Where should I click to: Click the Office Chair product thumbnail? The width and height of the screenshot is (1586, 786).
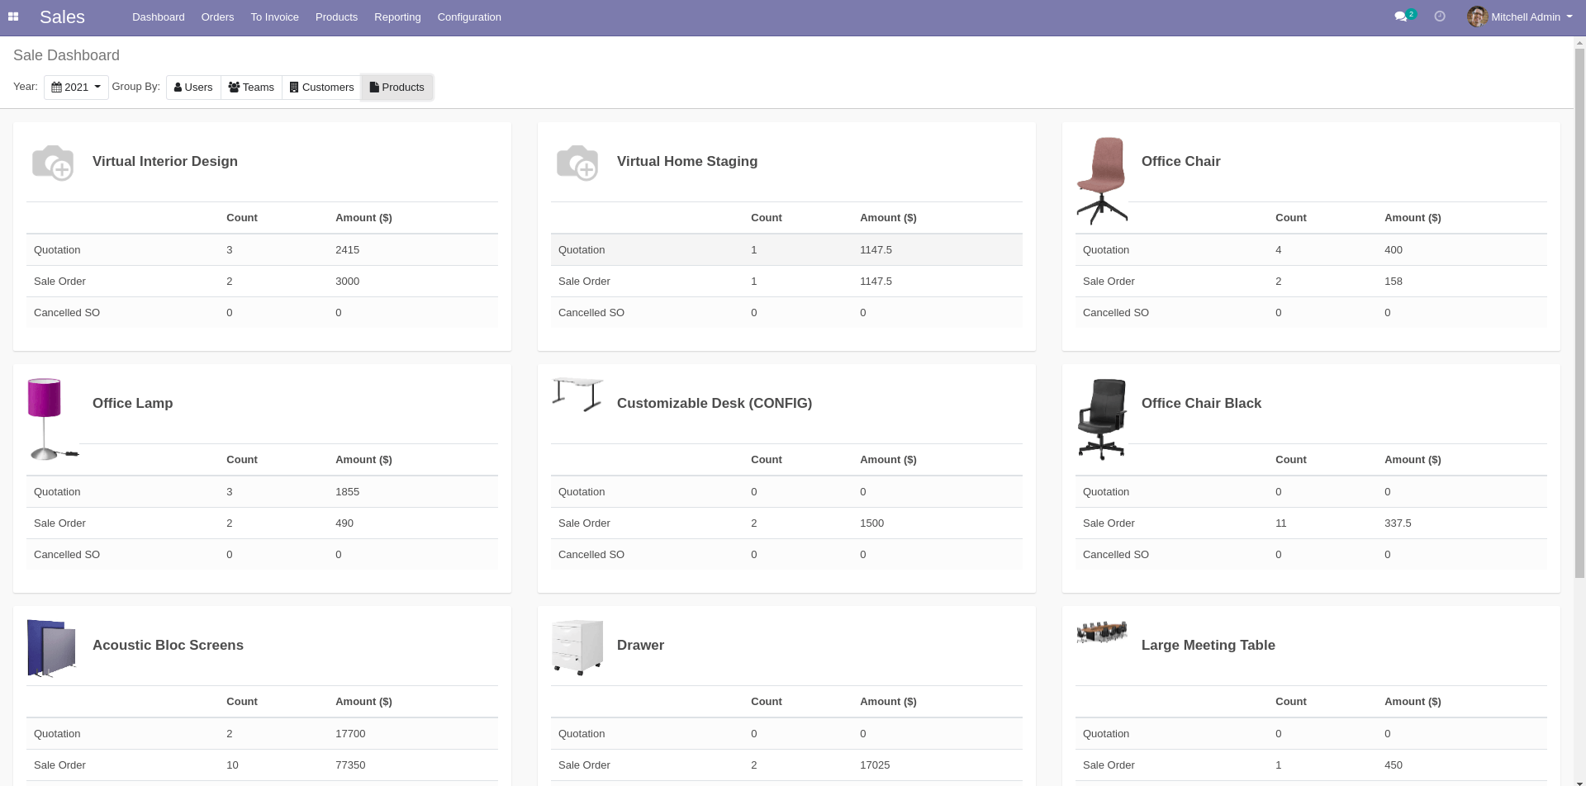(1102, 178)
